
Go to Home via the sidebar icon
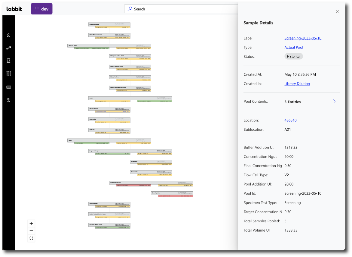9,35
